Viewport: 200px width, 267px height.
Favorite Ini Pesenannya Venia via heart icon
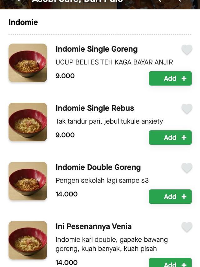coord(187,226)
